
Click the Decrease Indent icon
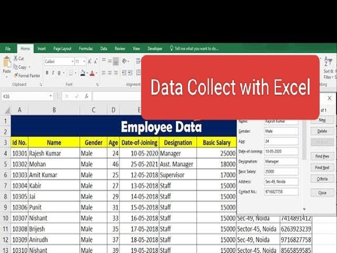(x=124, y=73)
